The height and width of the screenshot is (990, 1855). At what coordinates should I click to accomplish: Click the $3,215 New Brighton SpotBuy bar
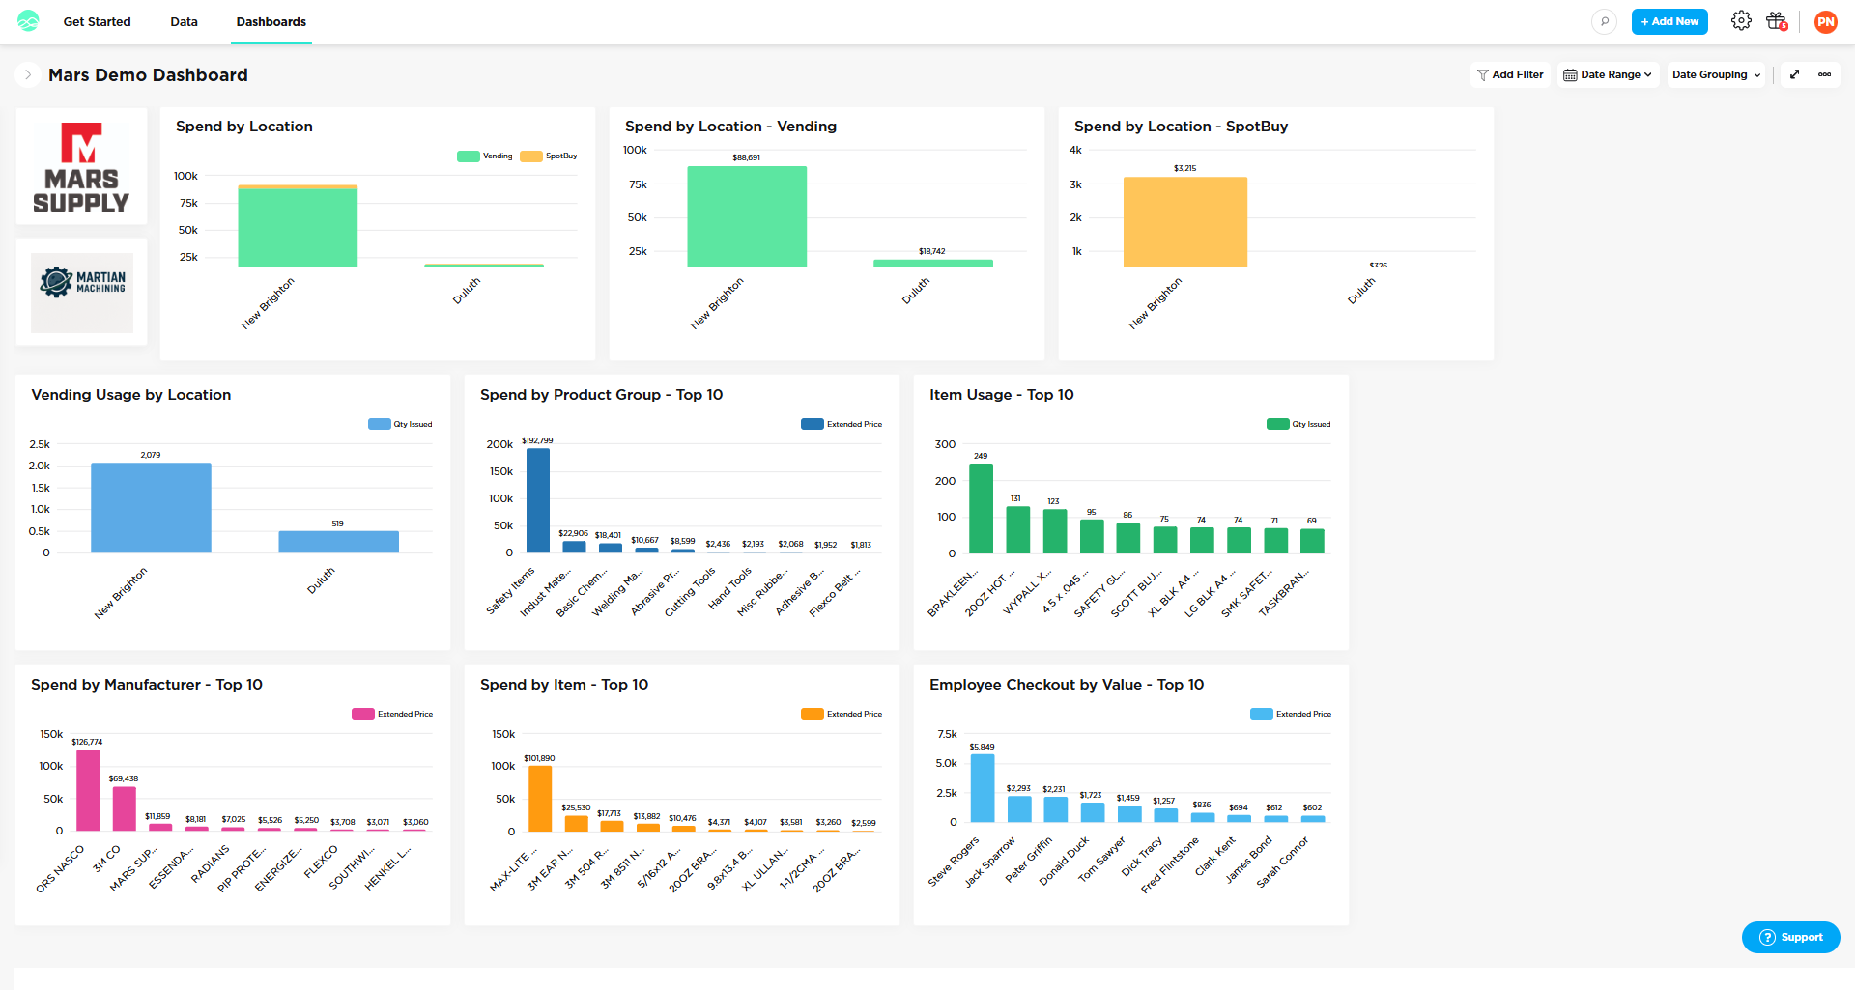click(1185, 221)
